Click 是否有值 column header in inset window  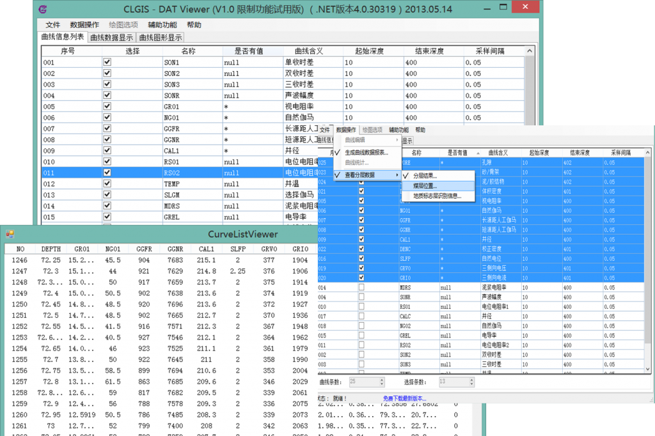coord(460,153)
